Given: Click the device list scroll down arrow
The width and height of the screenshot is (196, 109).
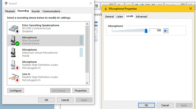Looking at the screenshot, I should [x=87, y=83].
